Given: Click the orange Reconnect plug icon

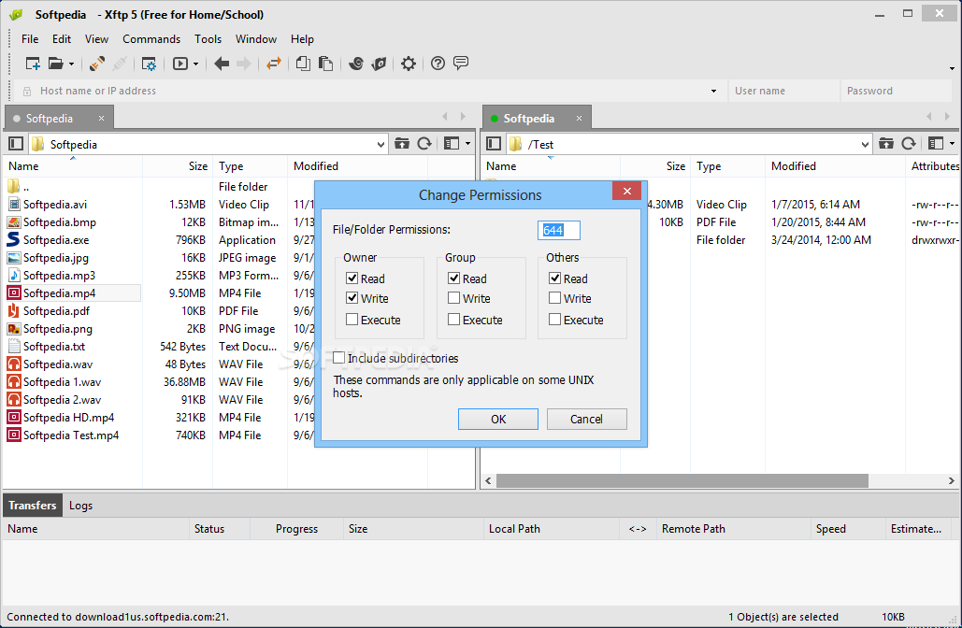Looking at the screenshot, I should point(97,64).
